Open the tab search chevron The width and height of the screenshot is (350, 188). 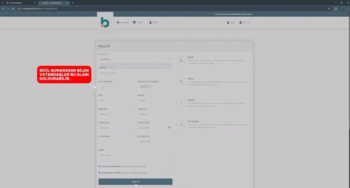(x=3, y=3)
